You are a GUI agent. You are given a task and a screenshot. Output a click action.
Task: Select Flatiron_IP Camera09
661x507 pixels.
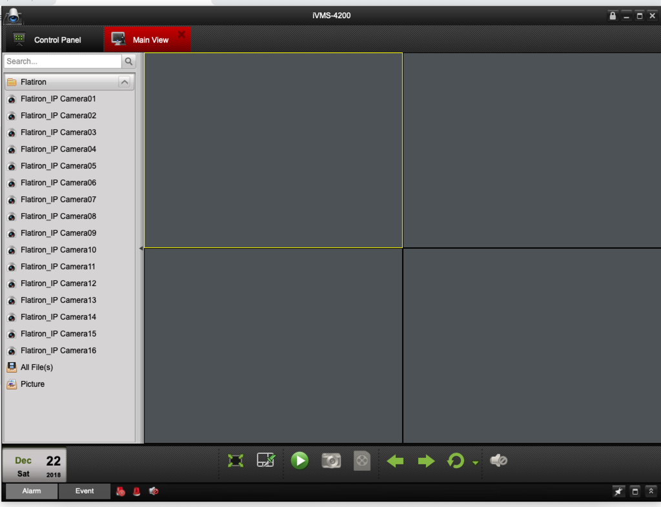point(69,233)
